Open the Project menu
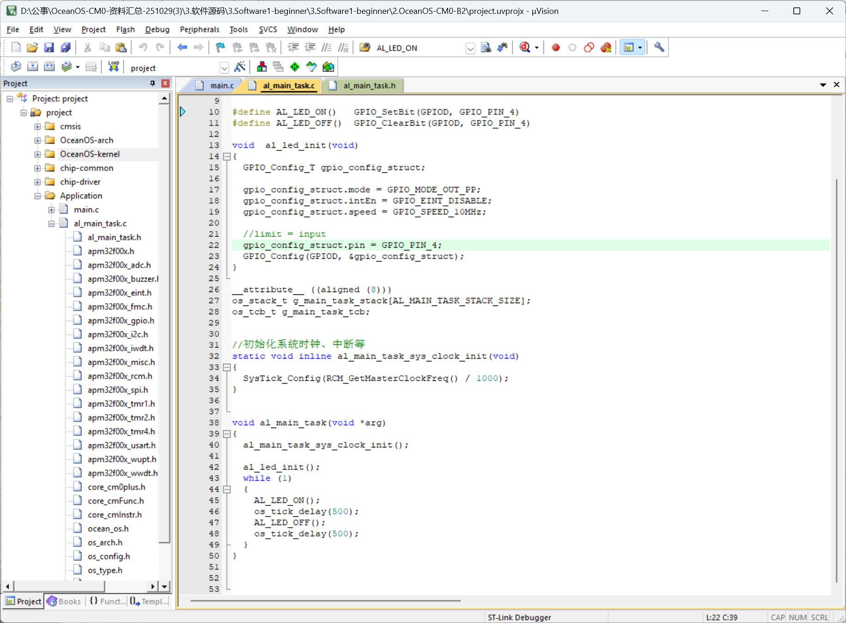 click(93, 30)
